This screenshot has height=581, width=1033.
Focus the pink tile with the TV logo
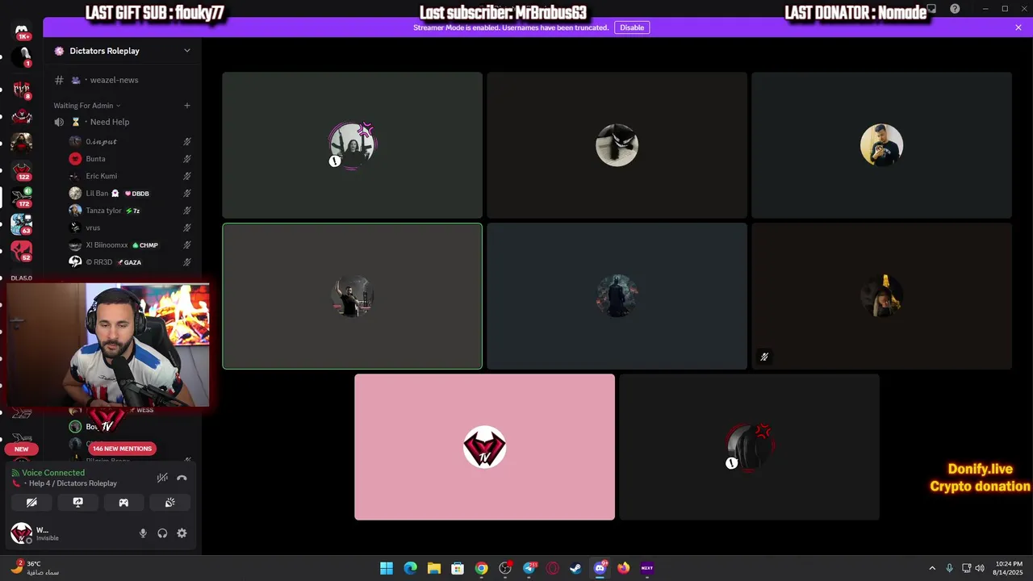click(484, 447)
